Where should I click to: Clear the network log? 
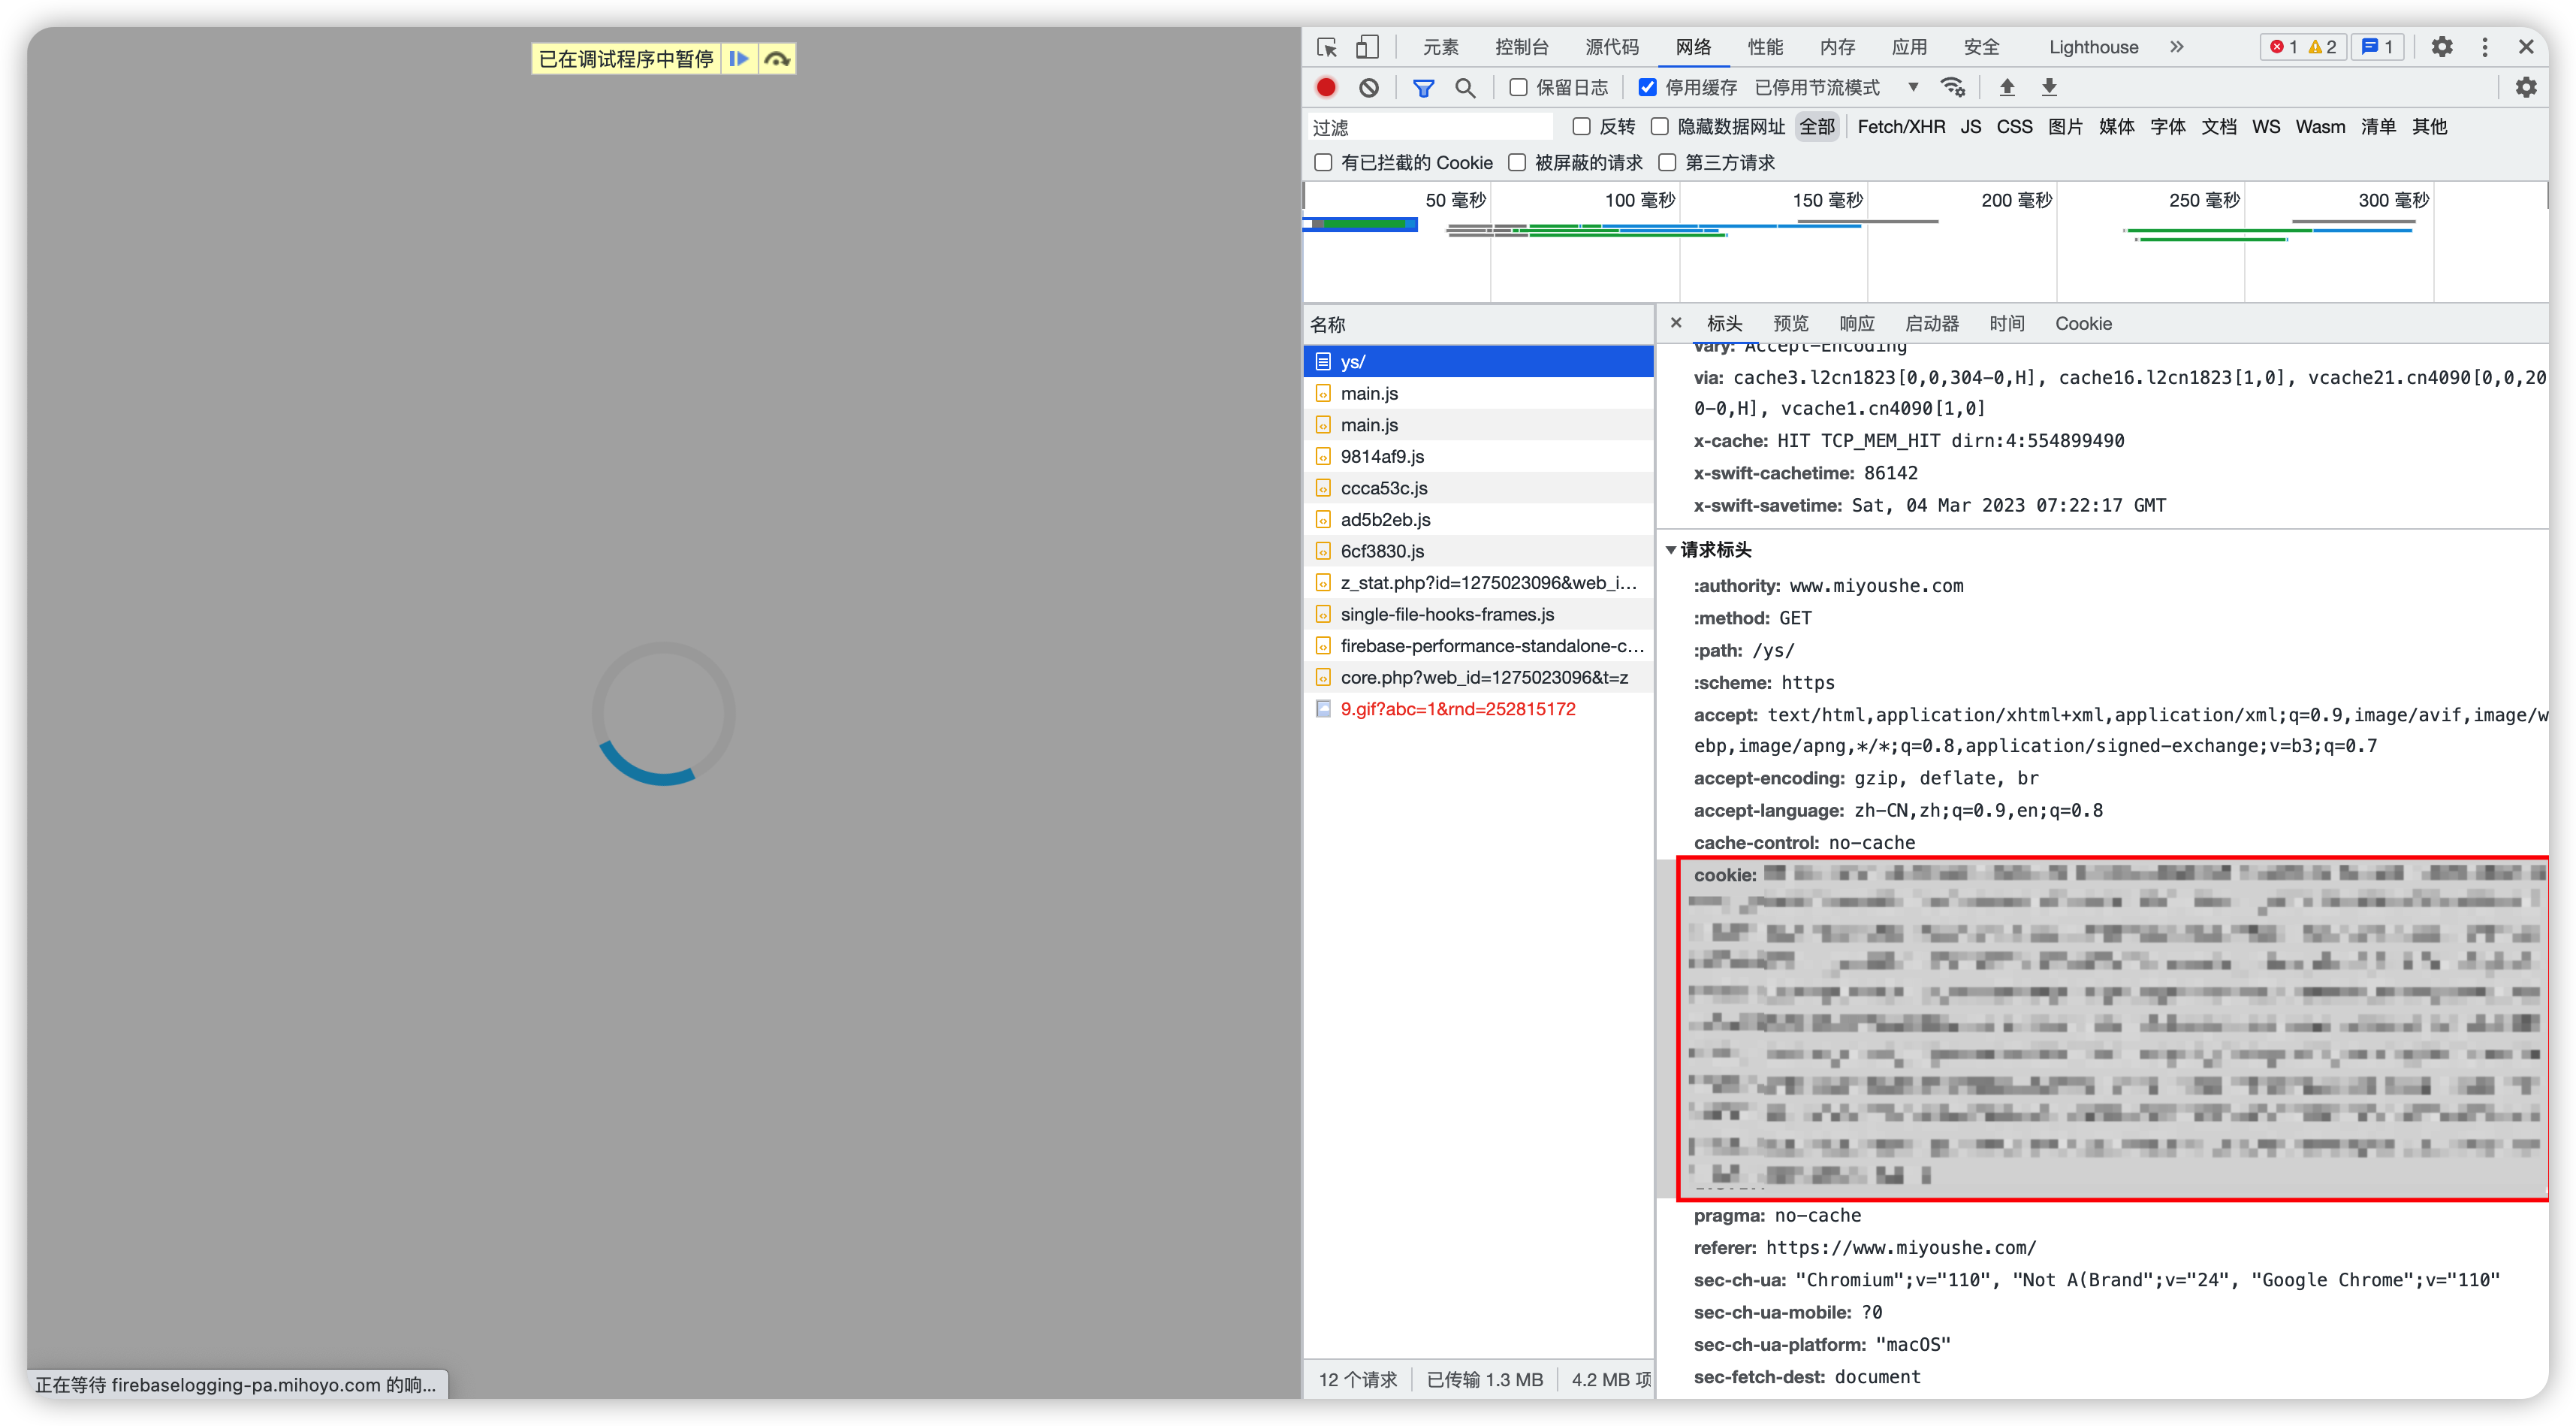(1369, 88)
